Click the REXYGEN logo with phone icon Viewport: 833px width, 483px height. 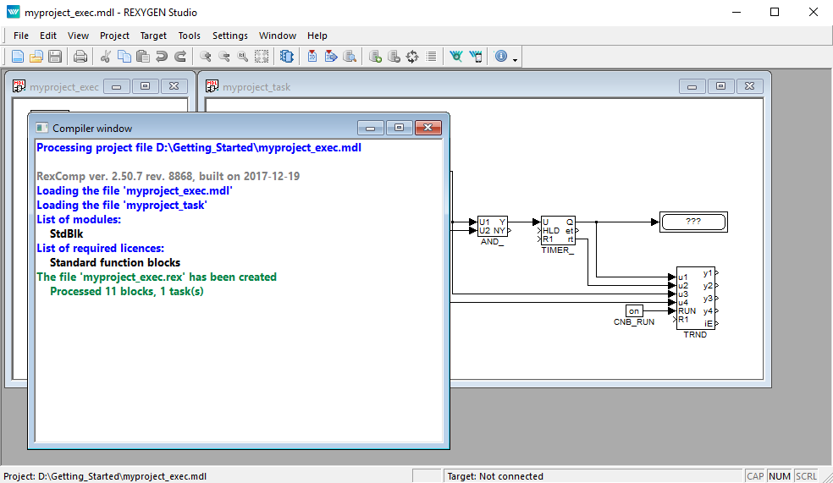click(476, 57)
